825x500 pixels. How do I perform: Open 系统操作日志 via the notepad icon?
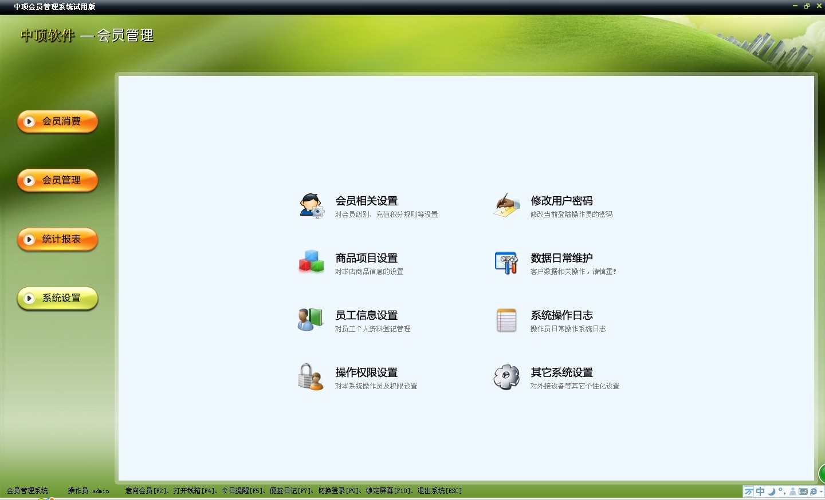pos(506,320)
